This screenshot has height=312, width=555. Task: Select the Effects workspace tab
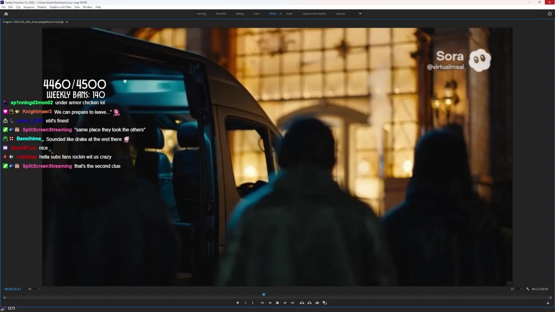pos(273,13)
